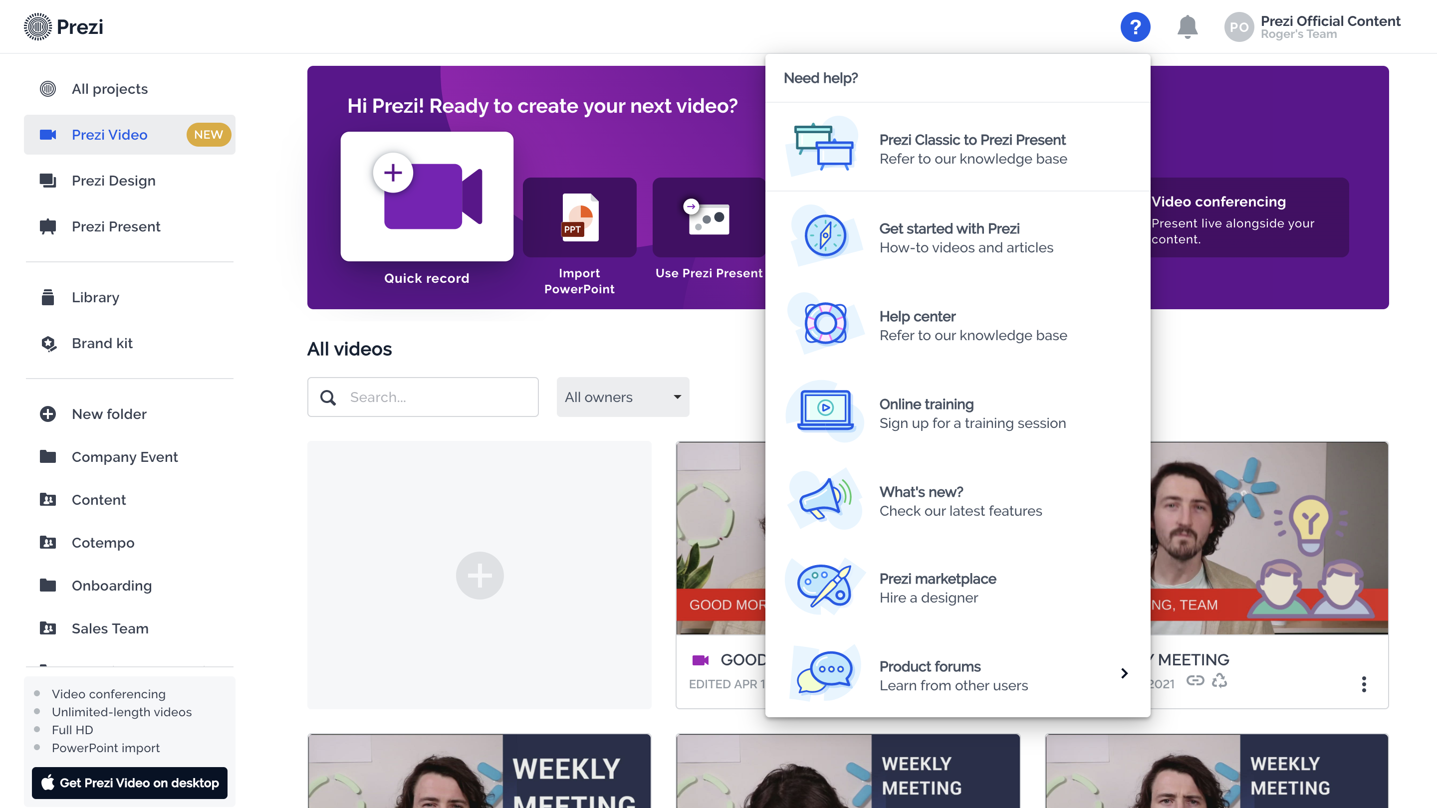Click the Library sidebar icon
The width and height of the screenshot is (1437, 808).
point(48,297)
